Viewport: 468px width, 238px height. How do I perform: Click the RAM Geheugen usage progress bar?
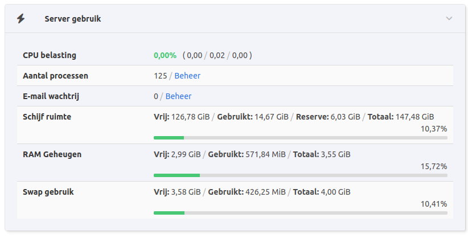coord(300,175)
